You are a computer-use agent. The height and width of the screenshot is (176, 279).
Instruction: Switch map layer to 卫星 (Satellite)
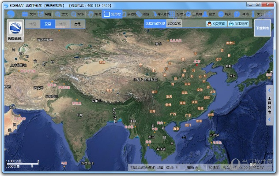(x=48, y=24)
